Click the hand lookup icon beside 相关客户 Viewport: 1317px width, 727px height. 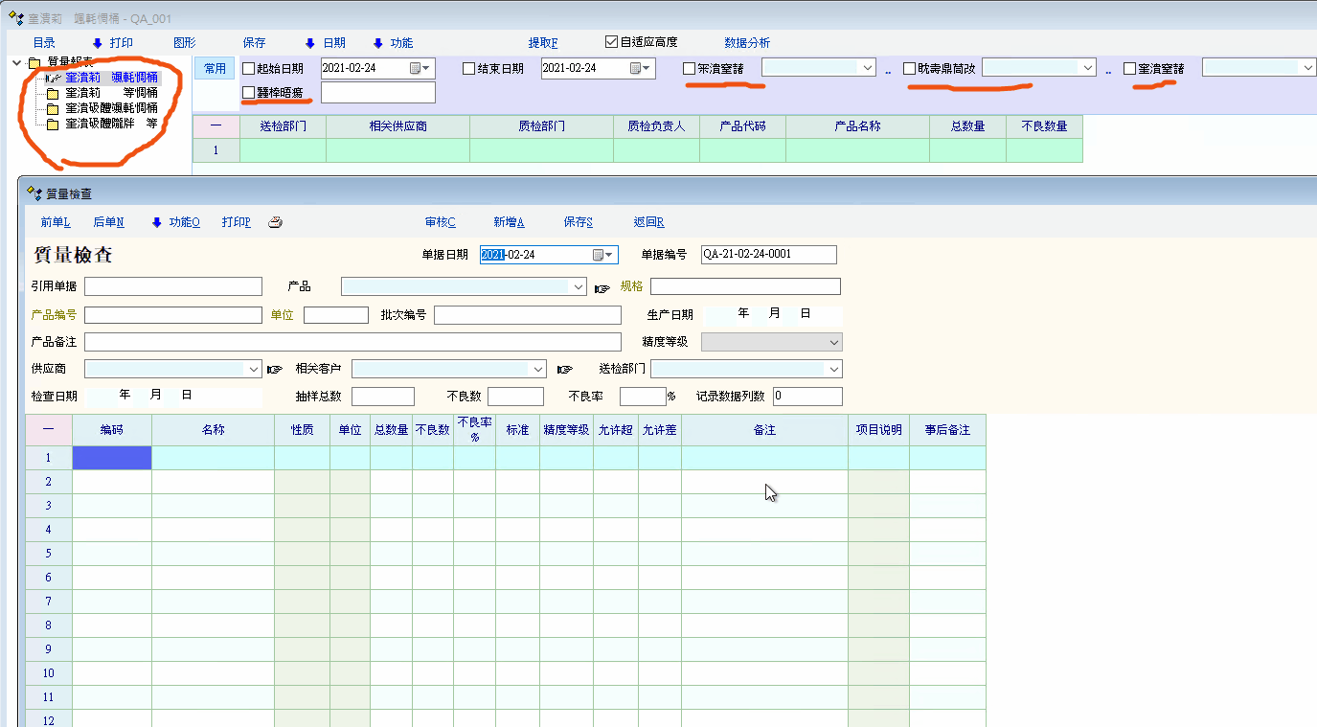(564, 370)
